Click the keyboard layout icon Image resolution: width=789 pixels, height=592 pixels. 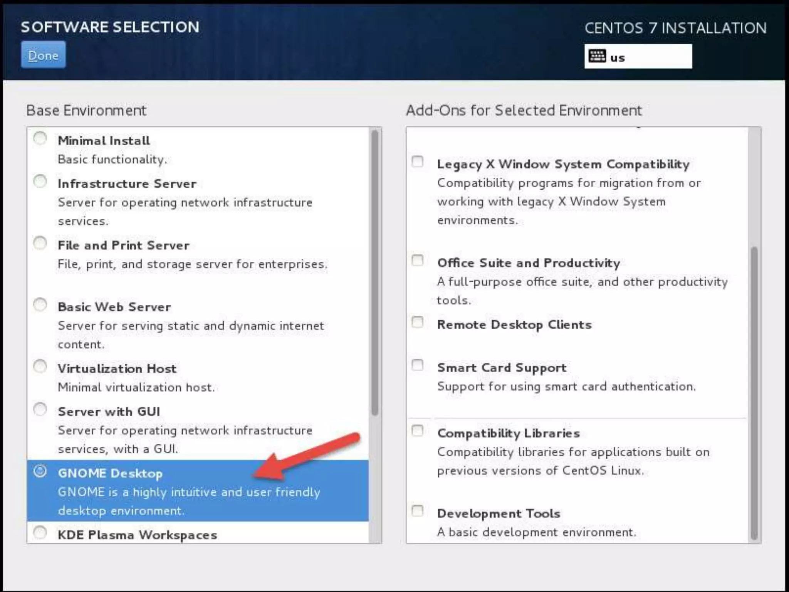[597, 56]
